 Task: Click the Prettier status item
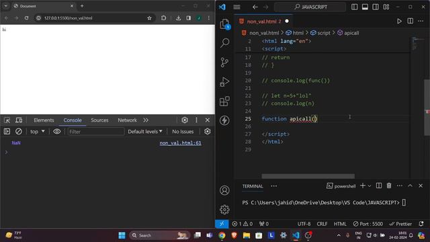400,224
